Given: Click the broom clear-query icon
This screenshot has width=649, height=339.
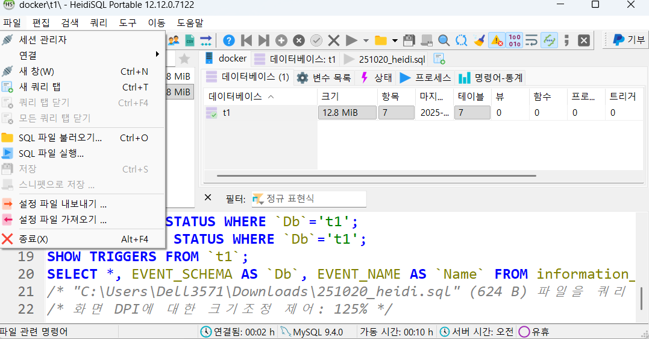Looking at the screenshot, I should click(479, 40).
